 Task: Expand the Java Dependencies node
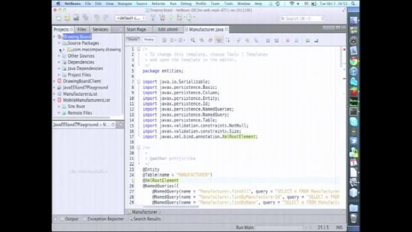click(x=59, y=68)
